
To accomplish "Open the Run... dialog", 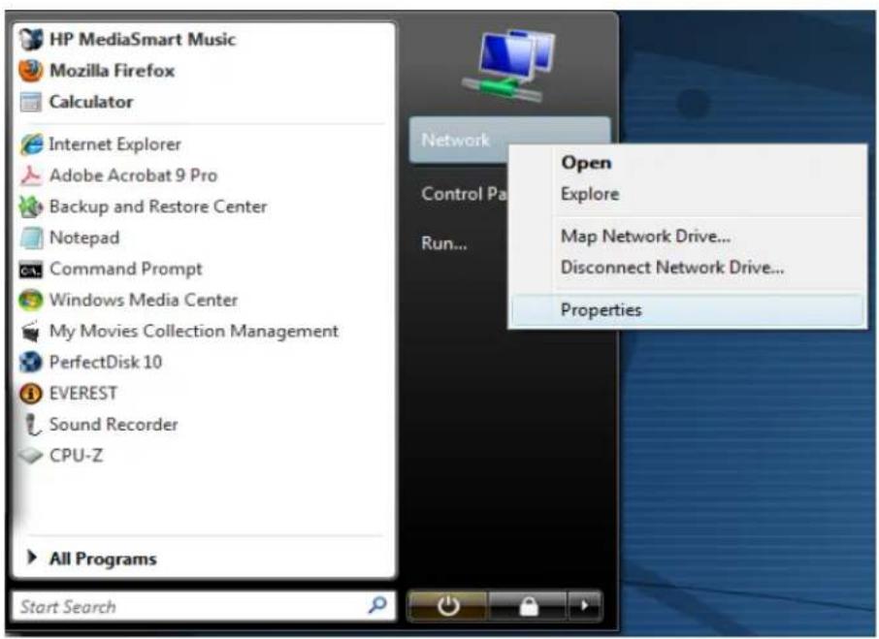I will coord(444,243).
